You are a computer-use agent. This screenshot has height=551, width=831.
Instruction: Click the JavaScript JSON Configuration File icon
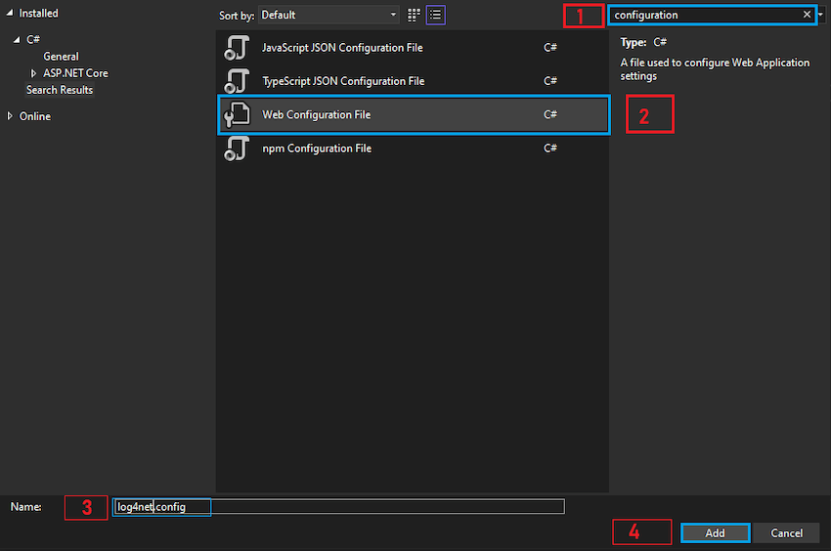click(237, 48)
